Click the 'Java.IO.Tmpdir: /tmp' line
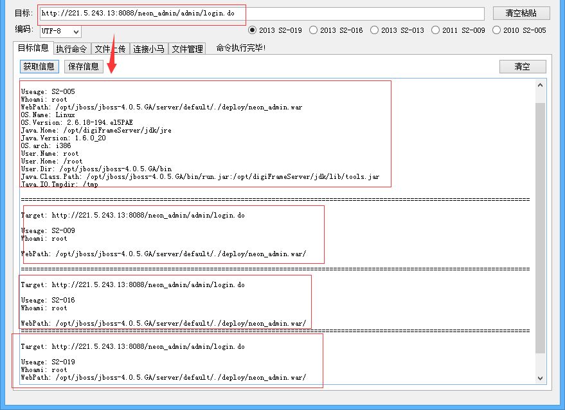565x410 pixels. coord(59,185)
